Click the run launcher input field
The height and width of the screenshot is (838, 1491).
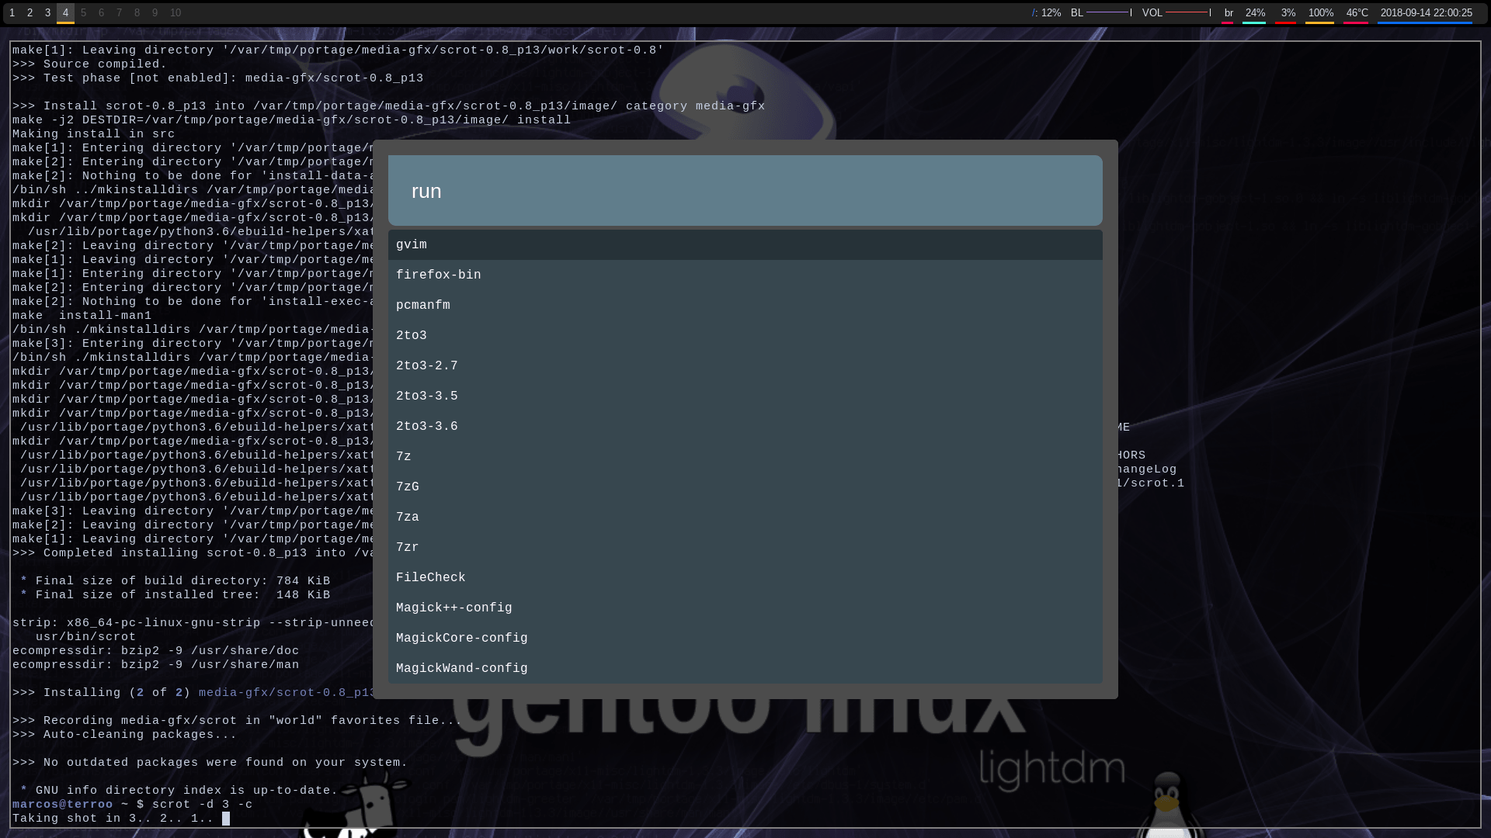tap(745, 191)
